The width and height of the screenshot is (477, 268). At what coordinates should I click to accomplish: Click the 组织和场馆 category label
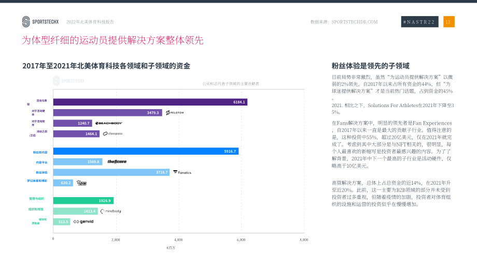point(36,209)
